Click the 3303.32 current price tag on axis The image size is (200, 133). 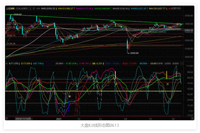189,30
